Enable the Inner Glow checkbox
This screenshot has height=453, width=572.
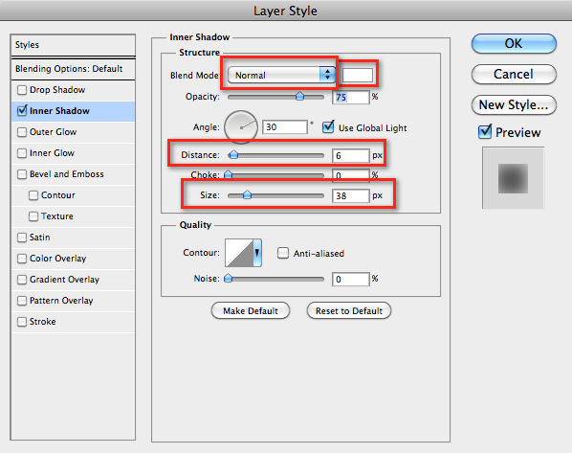pyautogui.click(x=22, y=153)
